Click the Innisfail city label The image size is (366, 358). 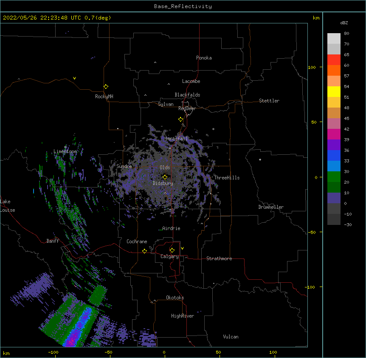click(x=176, y=139)
